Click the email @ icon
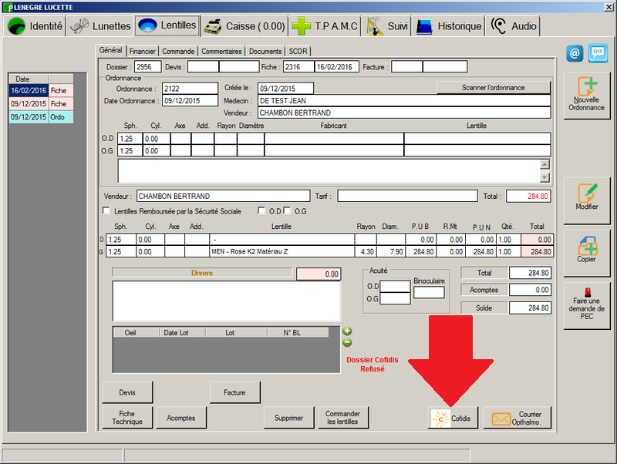Screen dimensions: 617x464 pos(575,53)
